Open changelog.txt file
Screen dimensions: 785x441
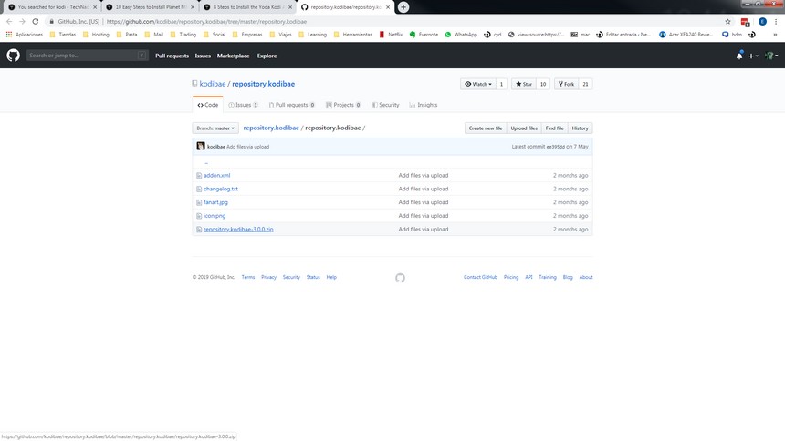click(x=221, y=189)
